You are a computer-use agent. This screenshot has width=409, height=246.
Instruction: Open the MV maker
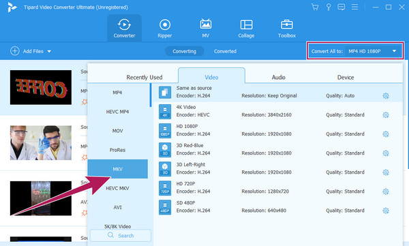coord(206,28)
